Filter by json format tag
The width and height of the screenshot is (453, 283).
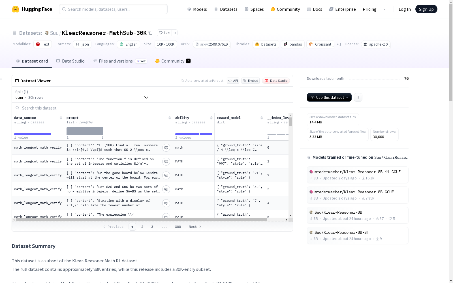82,44
